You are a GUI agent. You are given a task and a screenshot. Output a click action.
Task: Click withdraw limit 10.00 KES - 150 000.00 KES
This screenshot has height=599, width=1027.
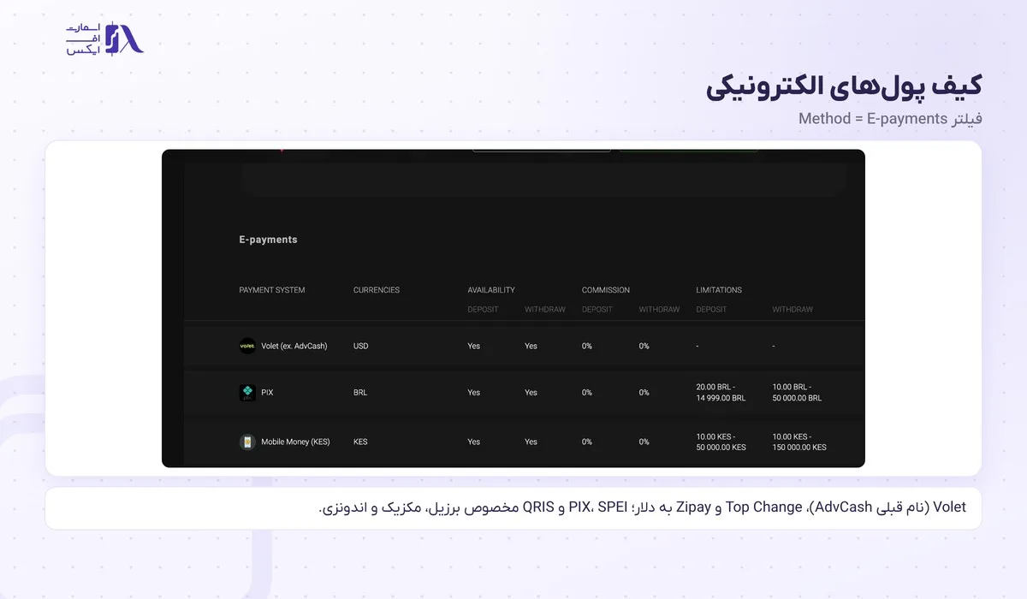[x=799, y=442]
